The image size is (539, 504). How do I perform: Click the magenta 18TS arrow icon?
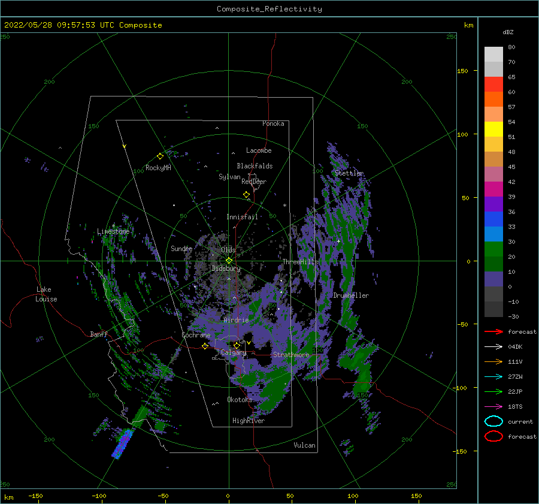pyautogui.click(x=493, y=407)
